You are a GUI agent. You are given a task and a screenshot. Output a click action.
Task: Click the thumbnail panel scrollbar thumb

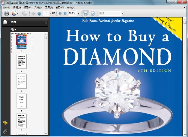point(46,37)
